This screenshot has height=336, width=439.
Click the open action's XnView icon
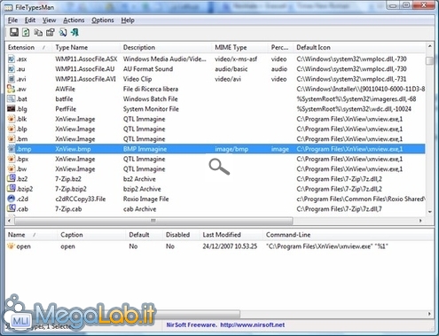[11, 246]
